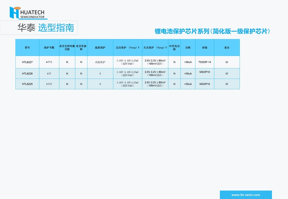Viewport: 288px width, 199px height.
Task: Click the 是否有级联 column header
Action: click(81, 47)
